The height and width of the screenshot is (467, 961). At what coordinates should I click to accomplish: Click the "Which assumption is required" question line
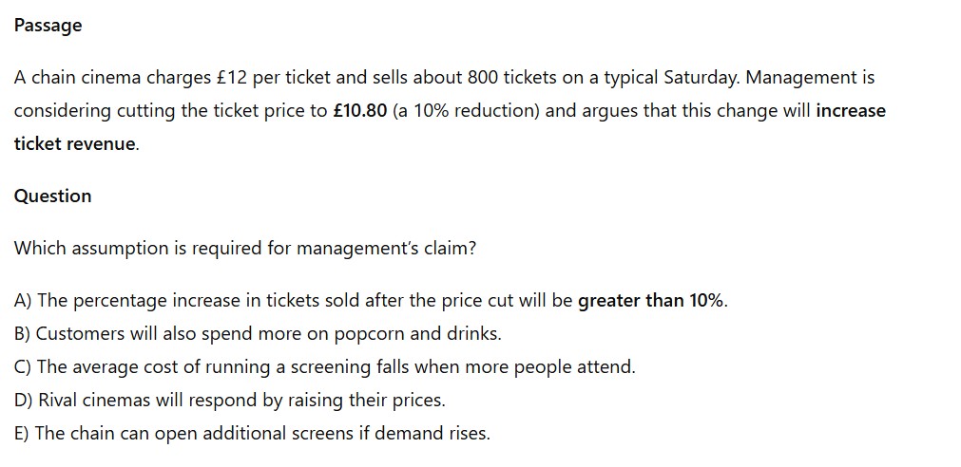245,249
